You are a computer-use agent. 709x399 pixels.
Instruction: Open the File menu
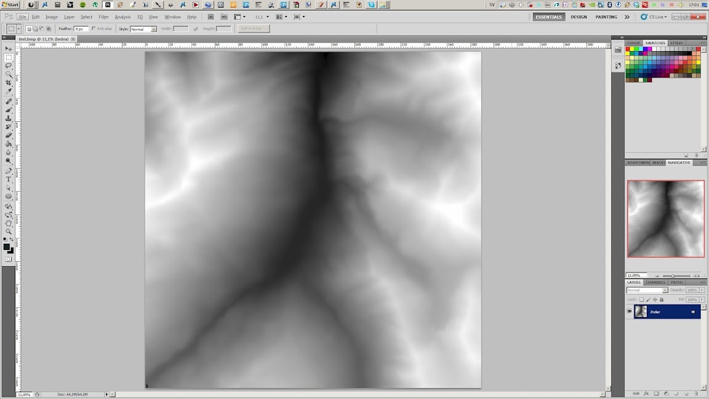tap(22, 17)
